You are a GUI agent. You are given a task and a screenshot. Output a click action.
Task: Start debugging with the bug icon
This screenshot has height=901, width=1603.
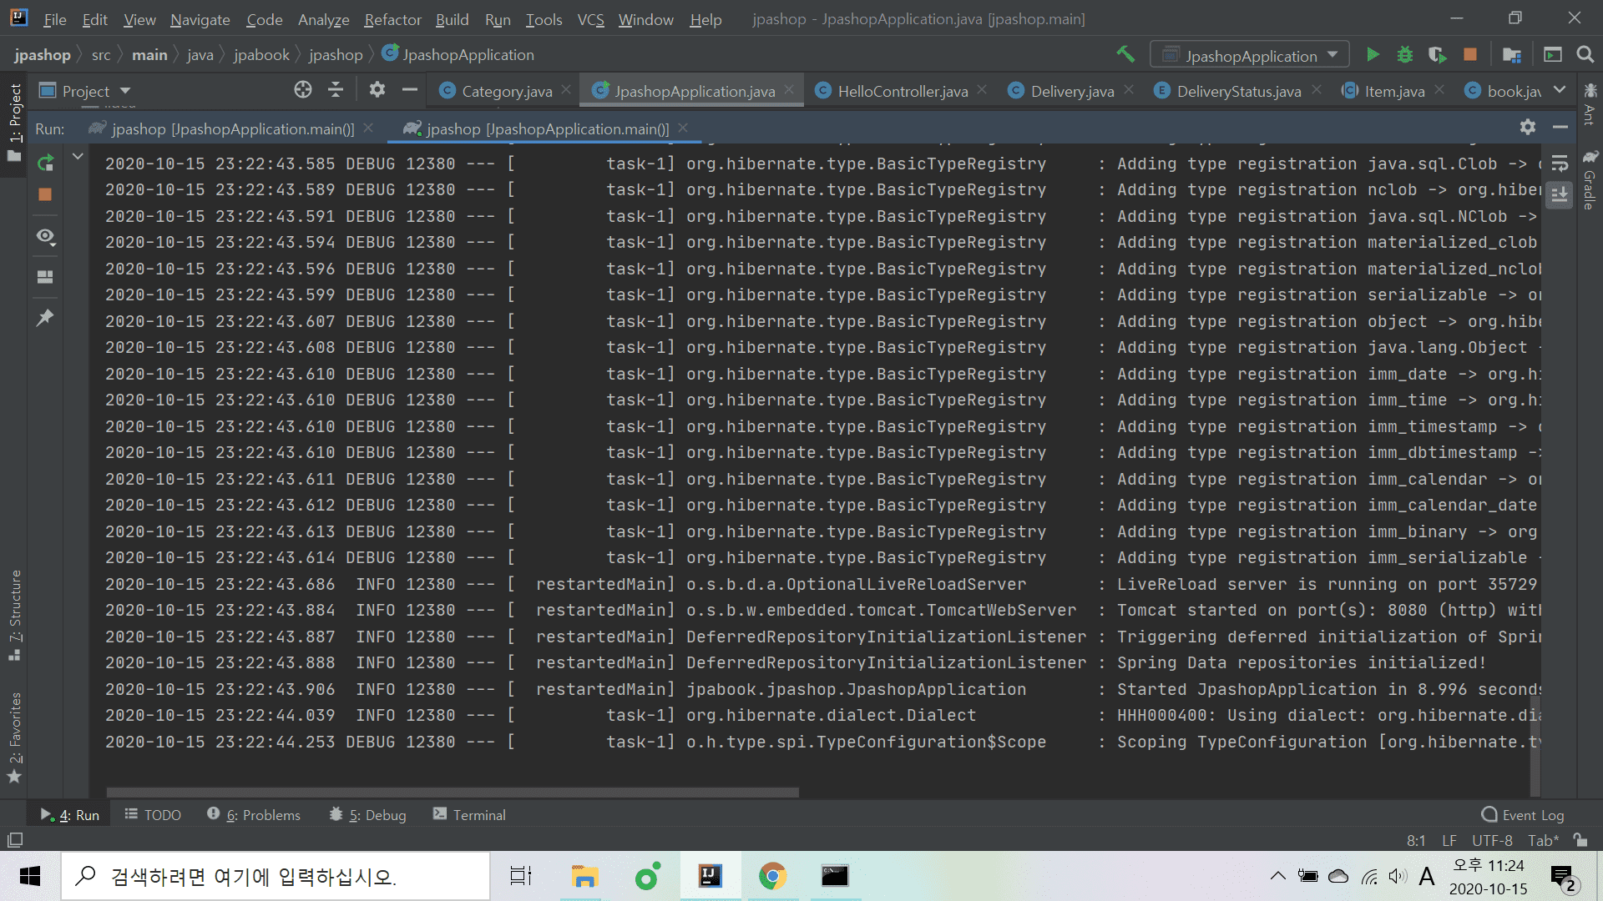1405,55
